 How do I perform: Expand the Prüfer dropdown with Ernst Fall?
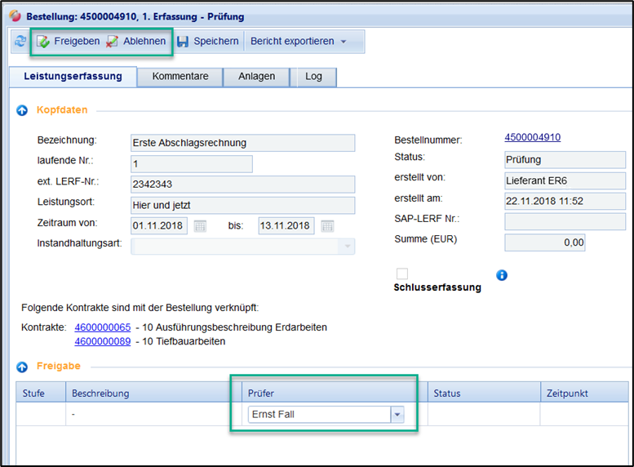[x=397, y=415]
